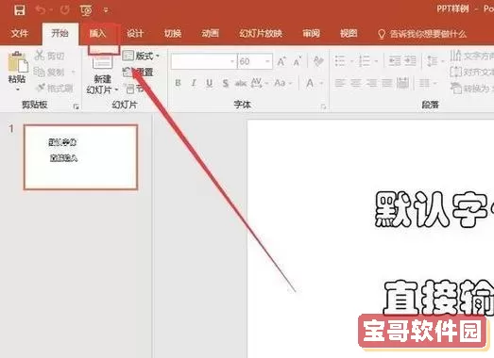The image size is (494, 358).
Task: Open the font color dropdown arrow
Action: click(322, 83)
